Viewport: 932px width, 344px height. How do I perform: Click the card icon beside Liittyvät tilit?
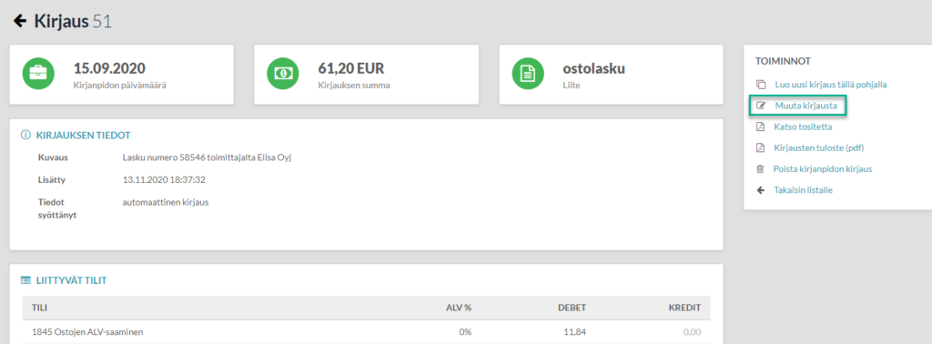tap(25, 279)
